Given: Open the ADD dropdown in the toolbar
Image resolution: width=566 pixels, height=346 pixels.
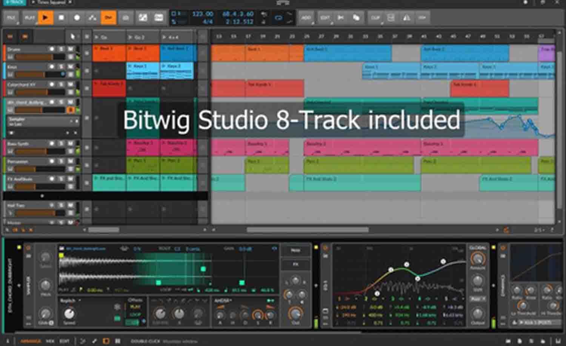Looking at the screenshot, I should (306, 18).
